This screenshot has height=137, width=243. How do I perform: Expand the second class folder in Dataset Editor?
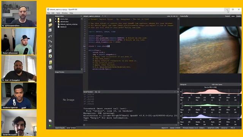point(56,22)
